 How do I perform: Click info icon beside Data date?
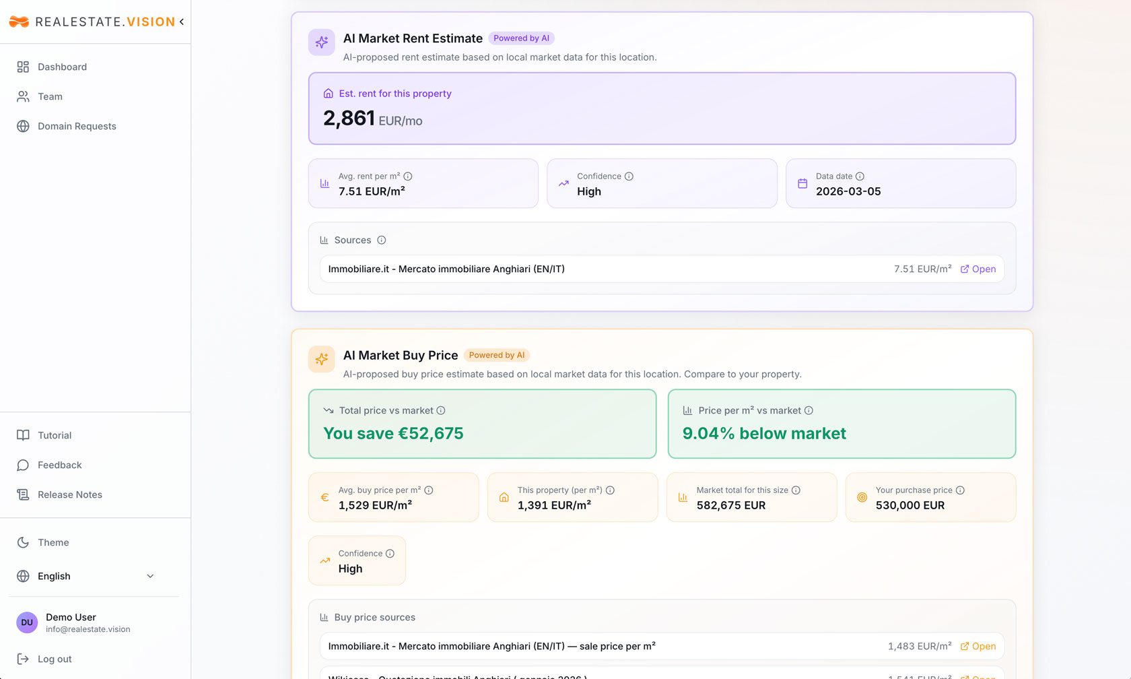click(x=860, y=176)
